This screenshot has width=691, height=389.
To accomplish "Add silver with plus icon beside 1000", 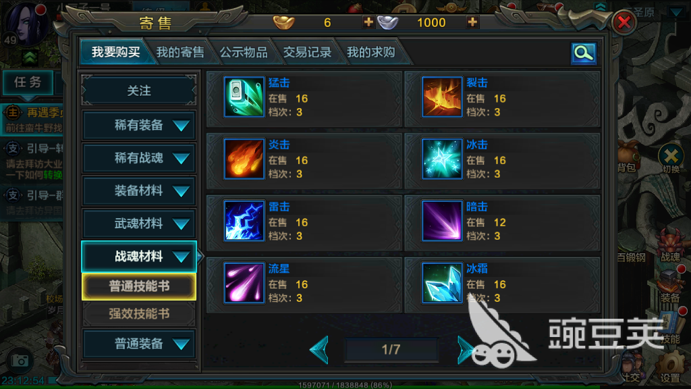I will tap(472, 22).
